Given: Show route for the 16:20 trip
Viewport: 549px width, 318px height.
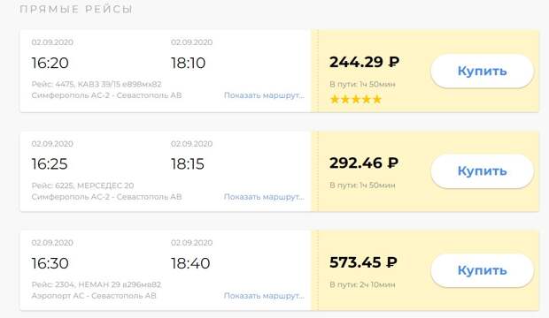Looking at the screenshot, I should click(x=264, y=95).
